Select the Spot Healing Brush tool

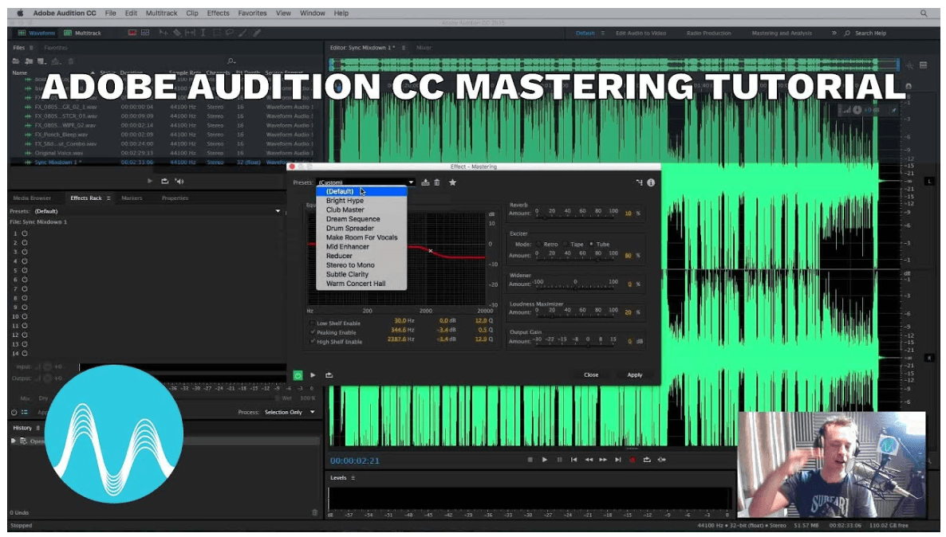pos(256,33)
